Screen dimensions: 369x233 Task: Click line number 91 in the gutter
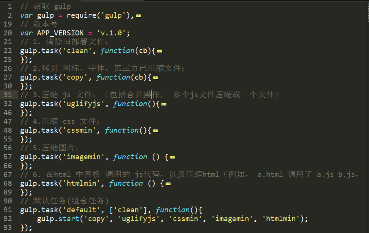(x=8, y=210)
